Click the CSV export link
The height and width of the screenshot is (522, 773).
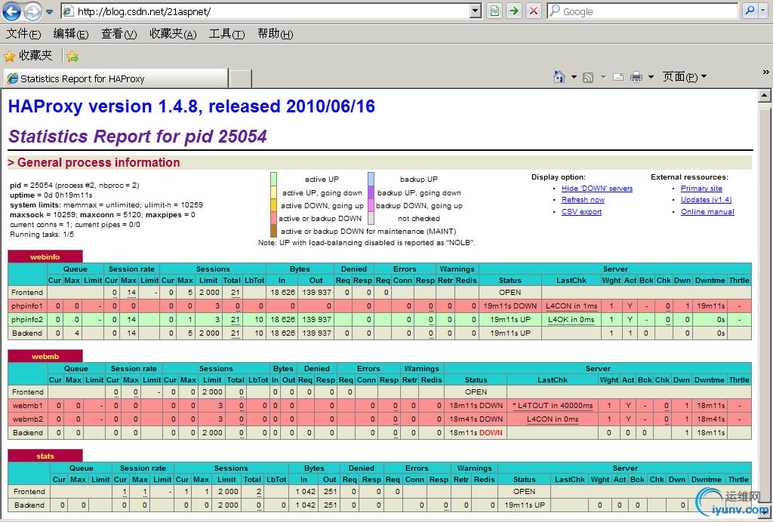[581, 212]
